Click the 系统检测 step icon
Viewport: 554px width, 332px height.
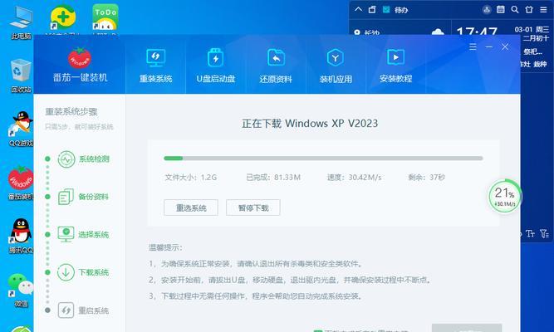click(66, 159)
